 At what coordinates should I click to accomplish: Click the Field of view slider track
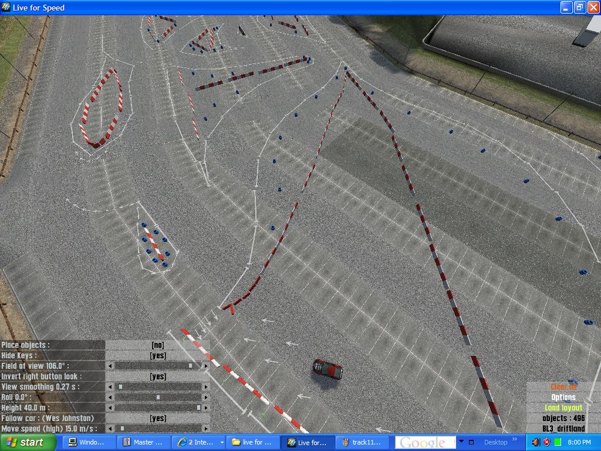tap(158, 366)
